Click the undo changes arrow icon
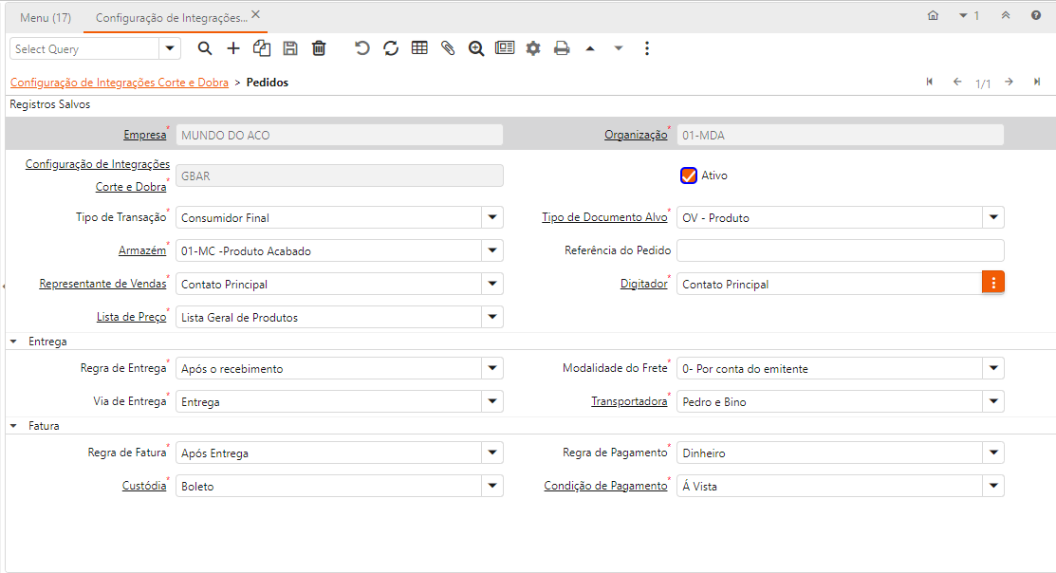 pyautogui.click(x=362, y=48)
